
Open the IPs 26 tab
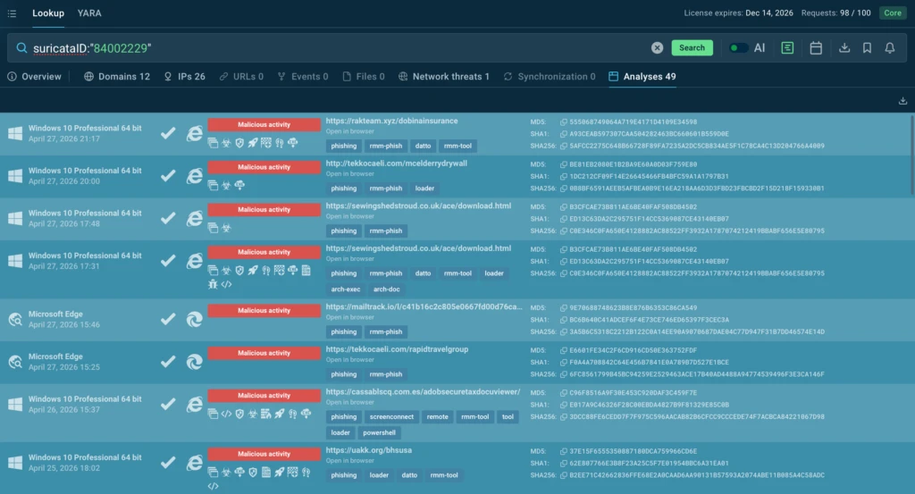click(x=184, y=77)
